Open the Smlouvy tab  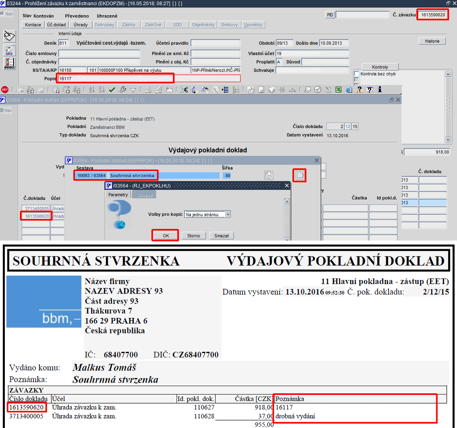(x=229, y=25)
